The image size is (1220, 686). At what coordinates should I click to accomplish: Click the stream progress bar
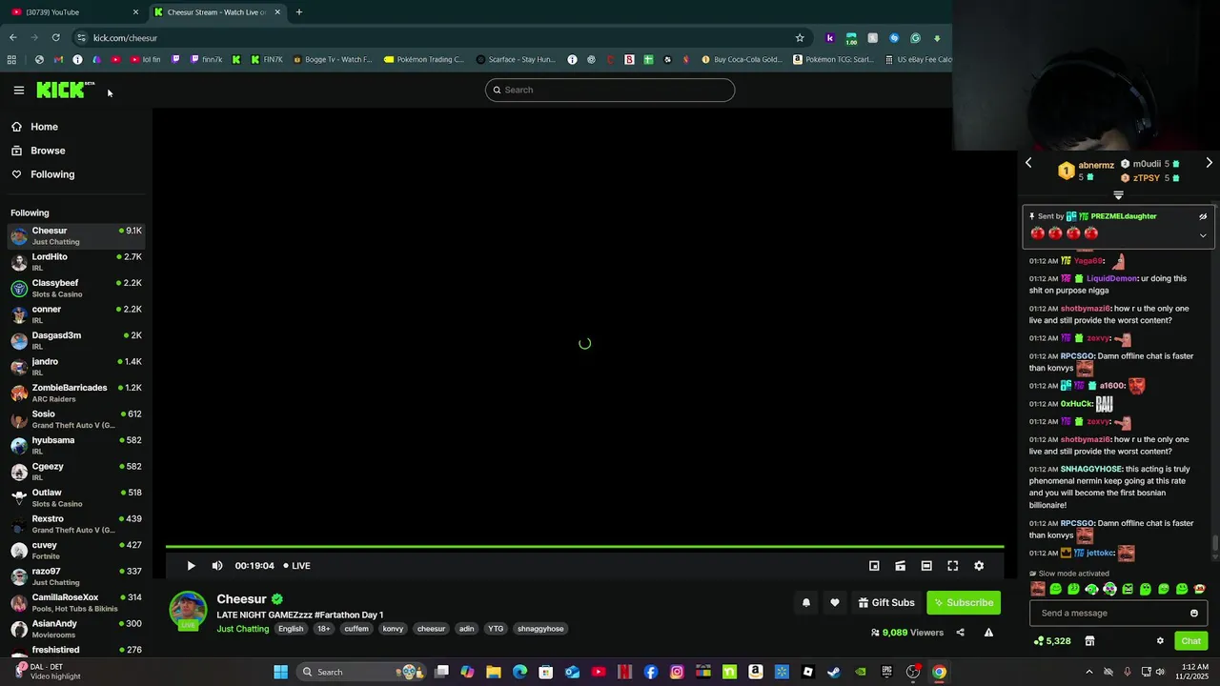coord(584,547)
